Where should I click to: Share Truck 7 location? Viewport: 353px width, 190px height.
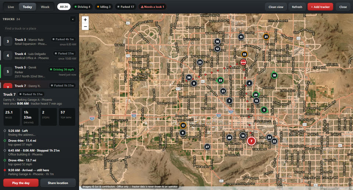[58, 183]
